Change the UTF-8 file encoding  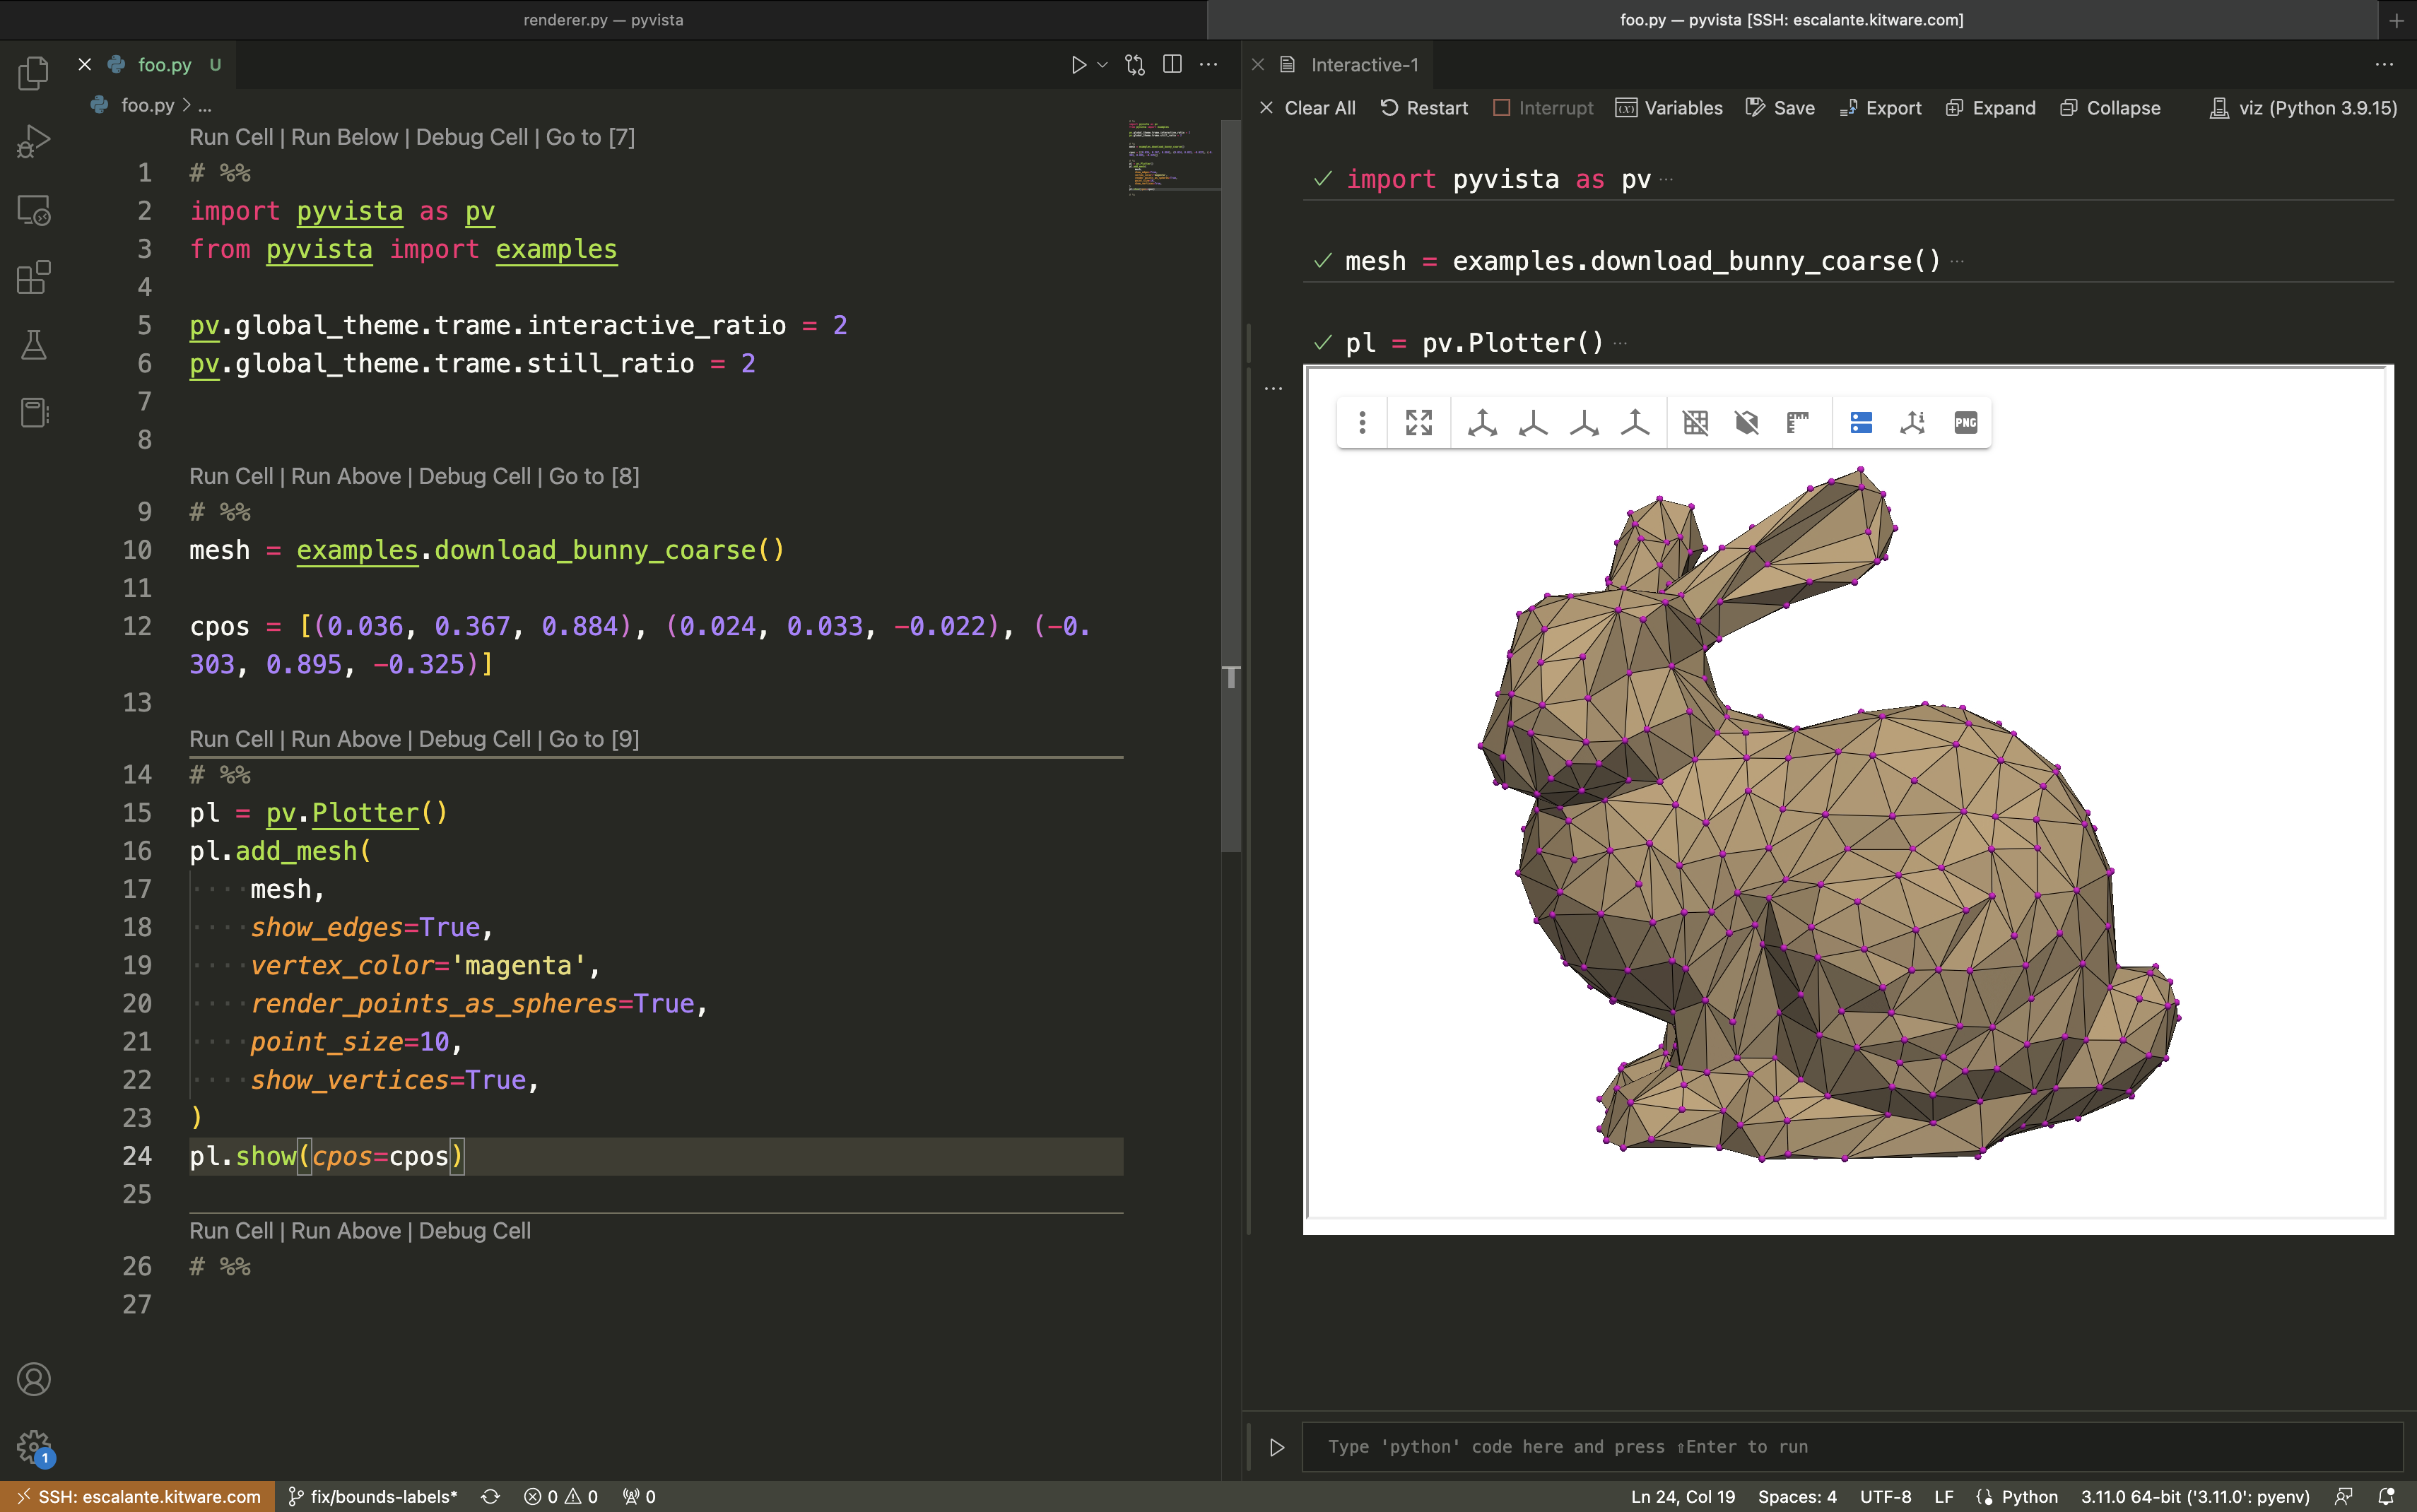tap(1885, 1497)
